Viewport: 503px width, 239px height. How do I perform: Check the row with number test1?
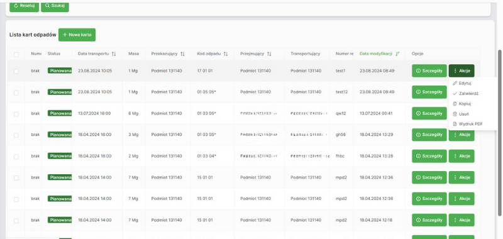pyautogui.click(x=16, y=71)
